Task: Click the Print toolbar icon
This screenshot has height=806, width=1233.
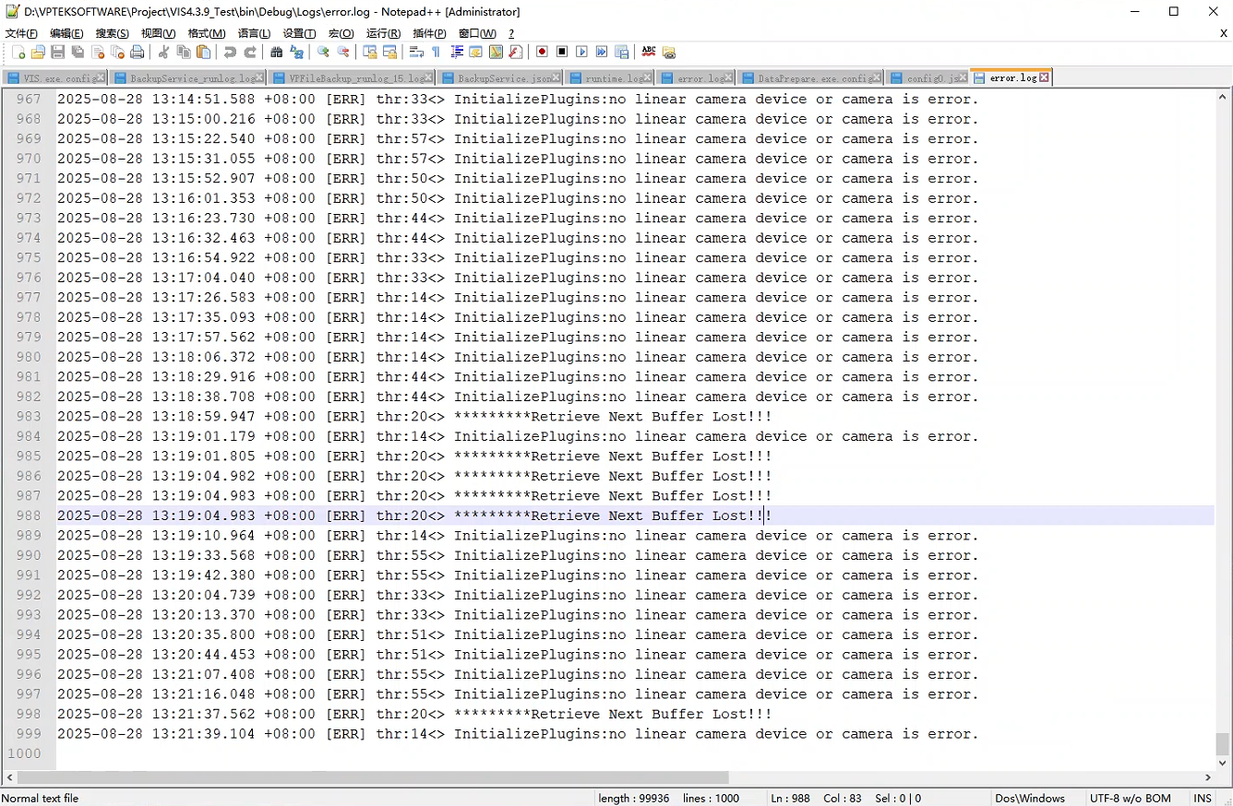Action: 138,53
